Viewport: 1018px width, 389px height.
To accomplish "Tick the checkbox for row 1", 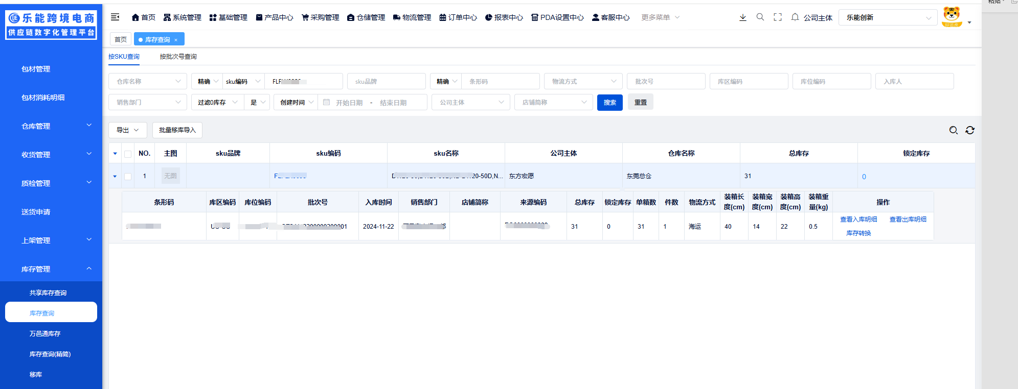I will (128, 177).
